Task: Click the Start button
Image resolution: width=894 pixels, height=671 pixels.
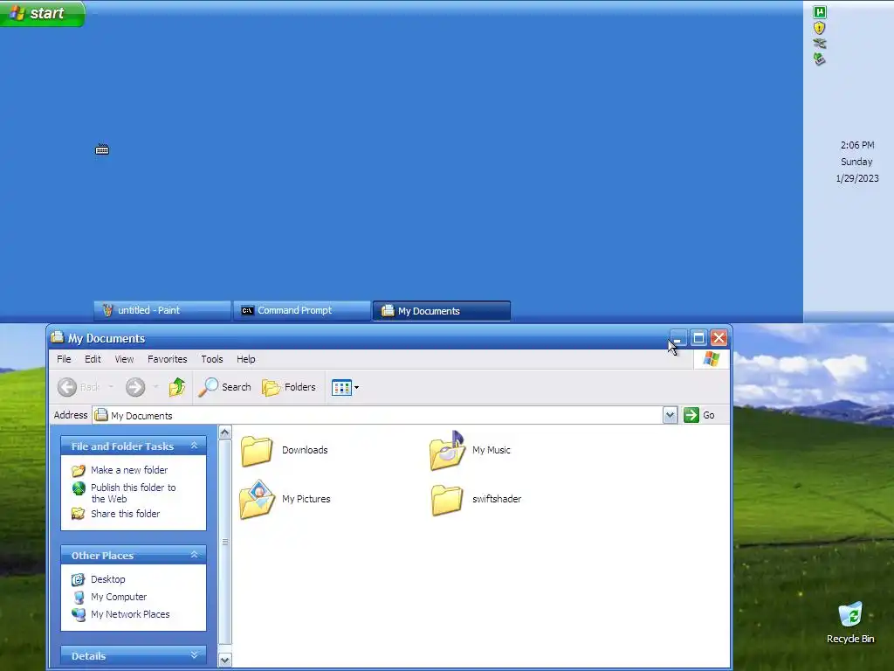Action: click(42, 13)
